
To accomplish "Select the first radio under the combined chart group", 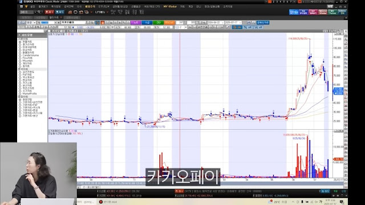I will [20, 100].
